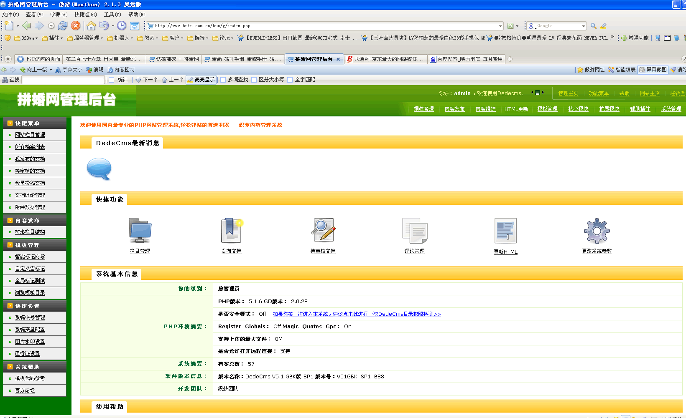The height and width of the screenshot is (418, 686).
Task: Expand the 029wa bookmarks folder
Action: point(26,38)
